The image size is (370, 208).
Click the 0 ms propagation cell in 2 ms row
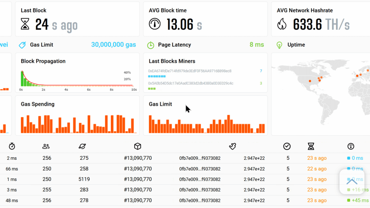click(x=355, y=158)
